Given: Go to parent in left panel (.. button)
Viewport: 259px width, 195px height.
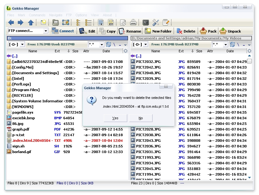Looking at the screenshot, I should click(x=120, y=45).
